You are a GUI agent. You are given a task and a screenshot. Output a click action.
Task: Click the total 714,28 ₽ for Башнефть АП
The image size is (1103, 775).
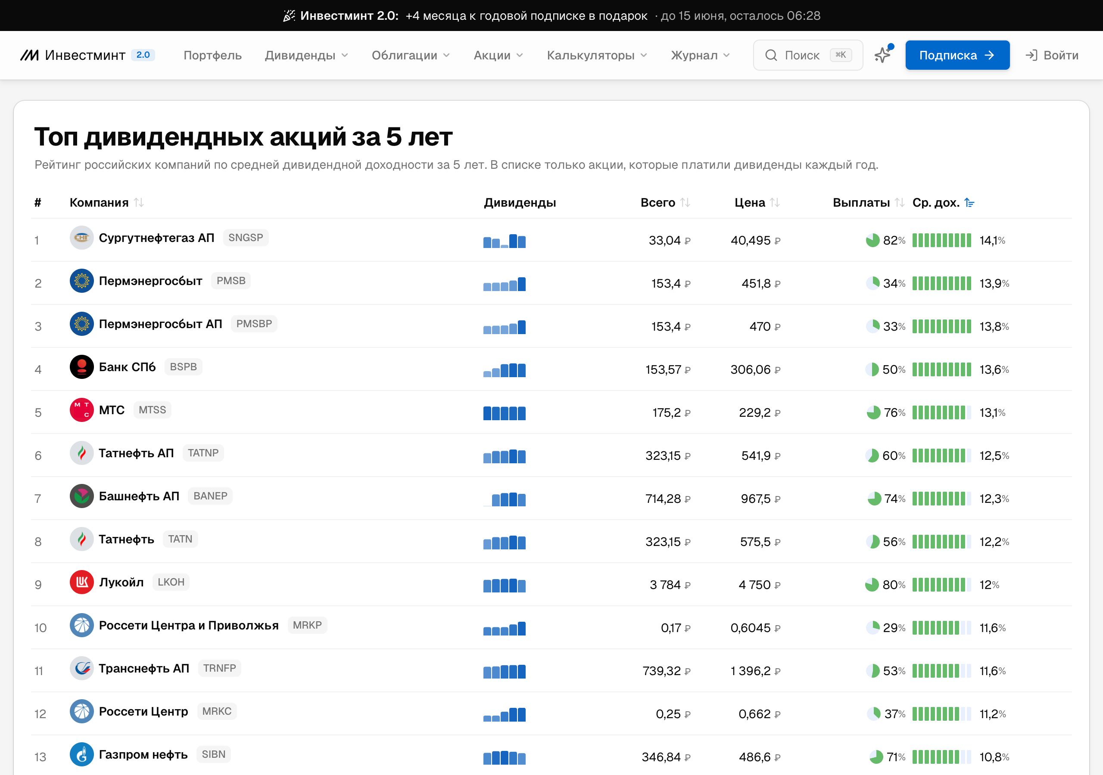tap(668, 499)
